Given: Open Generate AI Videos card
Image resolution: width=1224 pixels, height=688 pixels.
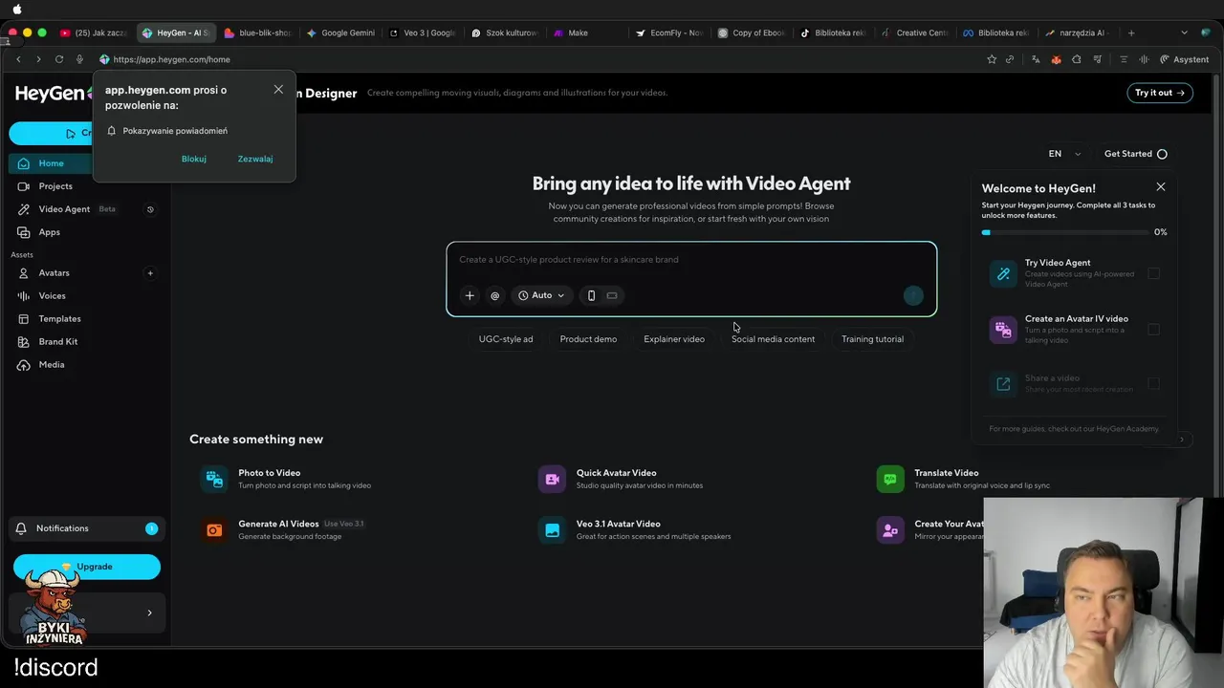Looking at the screenshot, I should tap(285, 529).
